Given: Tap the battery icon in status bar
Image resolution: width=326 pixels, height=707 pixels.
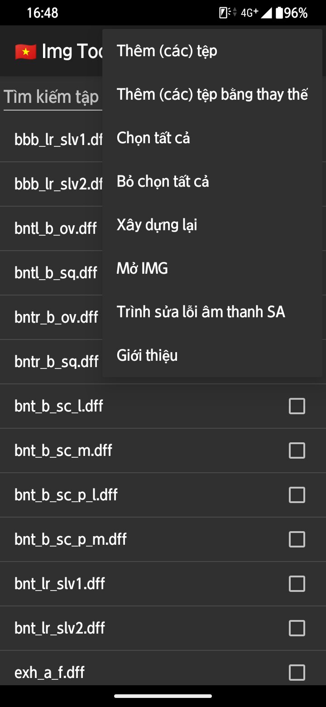Looking at the screenshot, I should 279,13.
